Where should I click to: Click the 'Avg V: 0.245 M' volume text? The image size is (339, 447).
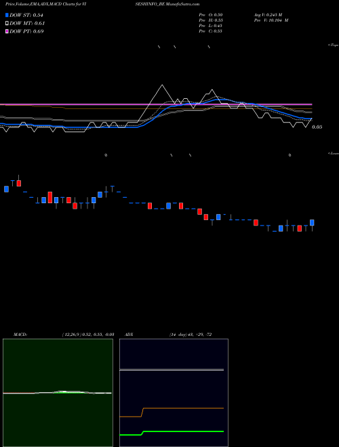tap(268, 15)
